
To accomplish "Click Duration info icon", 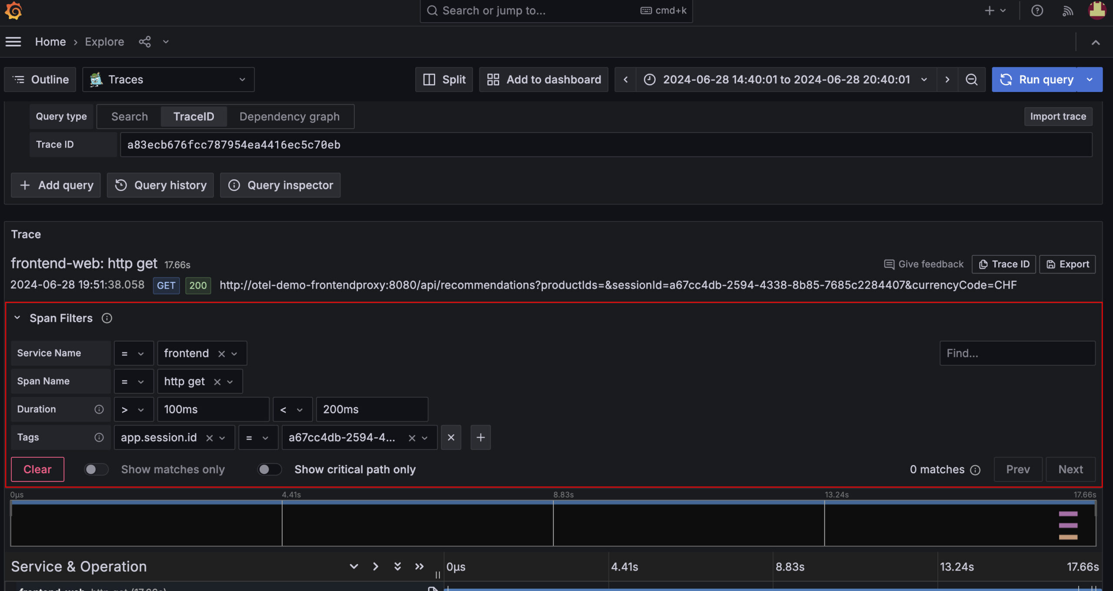I will click(99, 409).
